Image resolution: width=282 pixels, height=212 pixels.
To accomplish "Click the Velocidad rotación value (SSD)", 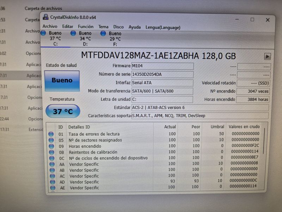I will pyautogui.click(x=253, y=83).
